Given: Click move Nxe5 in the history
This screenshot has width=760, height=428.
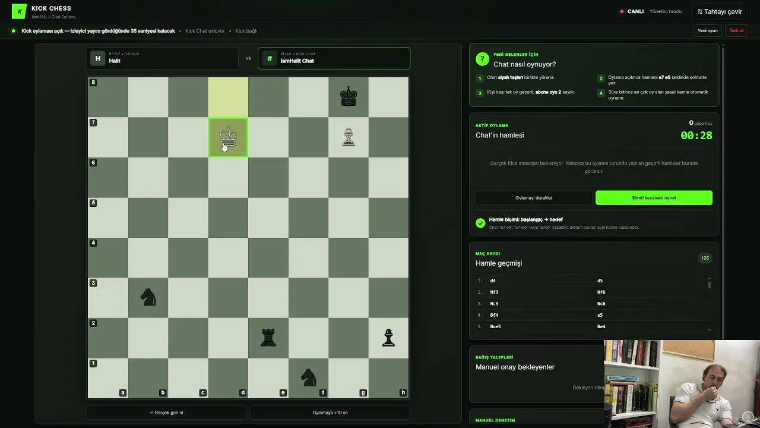Looking at the screenshot, I should [x=495, y=326].
